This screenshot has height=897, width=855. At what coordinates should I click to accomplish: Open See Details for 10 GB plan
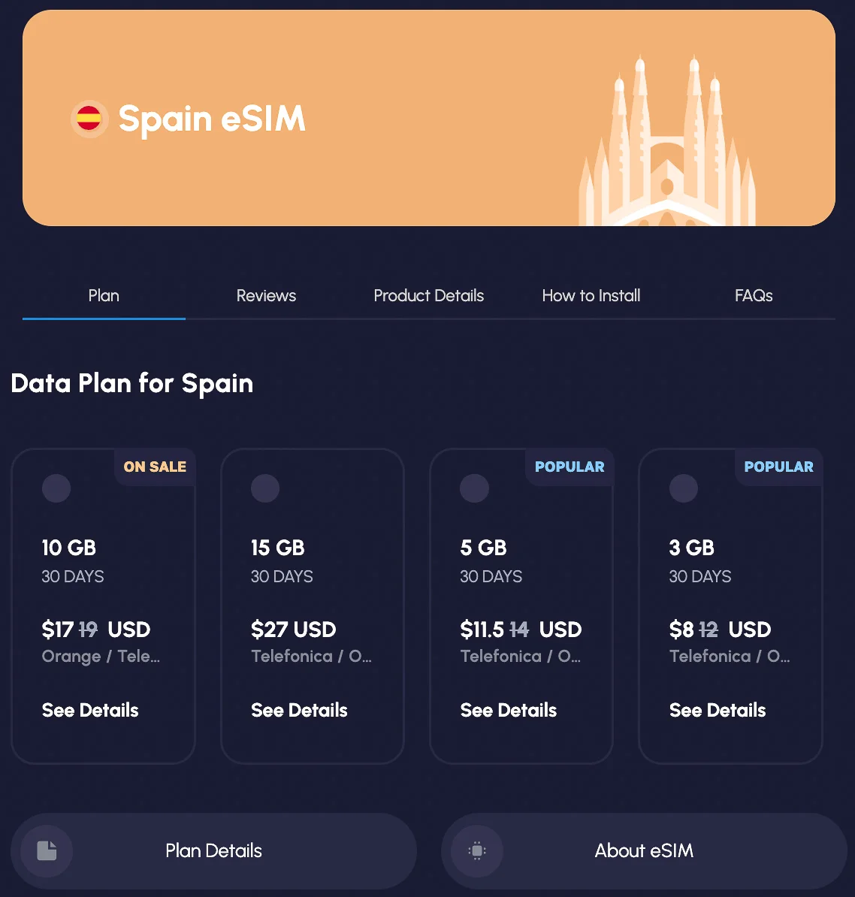90,710
